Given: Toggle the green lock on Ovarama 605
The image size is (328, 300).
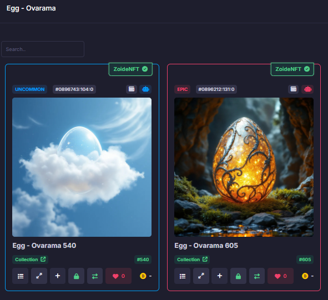Looking at the screenshot, I should 238,276.
